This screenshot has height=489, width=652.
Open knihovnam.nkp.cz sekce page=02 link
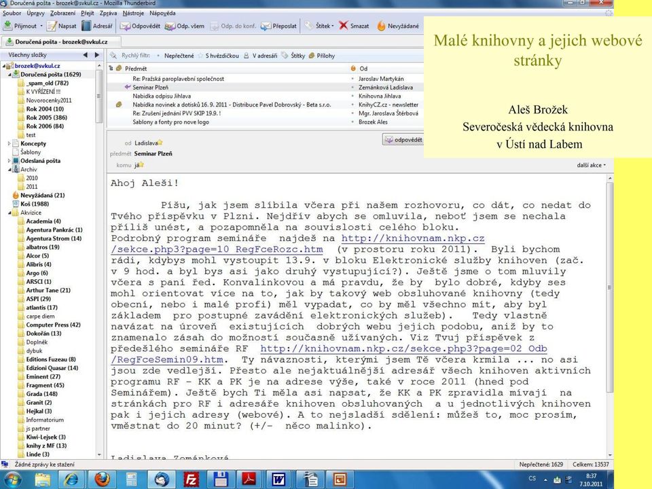tap(329, 355)
